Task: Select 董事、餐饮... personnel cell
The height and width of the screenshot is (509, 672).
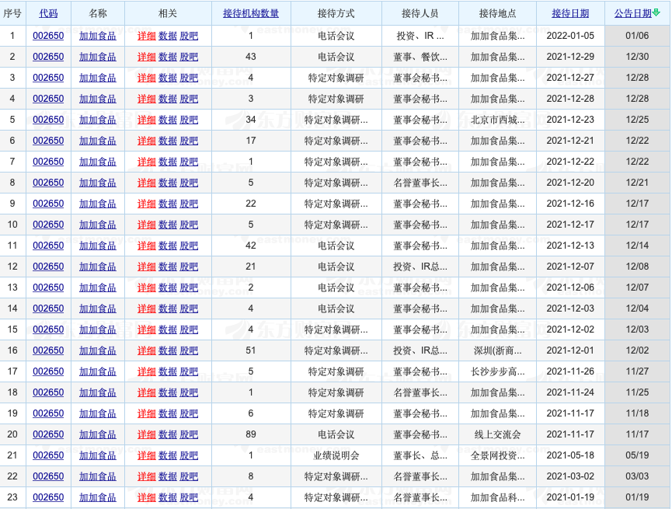Action: point(420,57)
